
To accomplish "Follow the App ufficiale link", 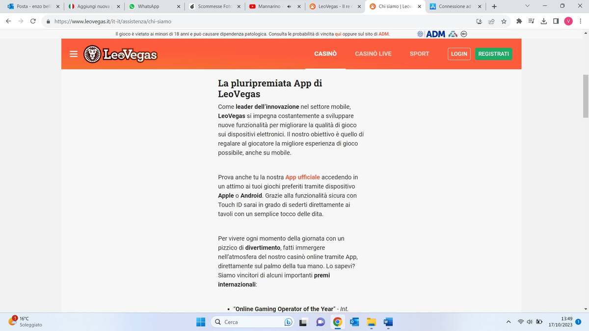I will (x=302, y=177).
